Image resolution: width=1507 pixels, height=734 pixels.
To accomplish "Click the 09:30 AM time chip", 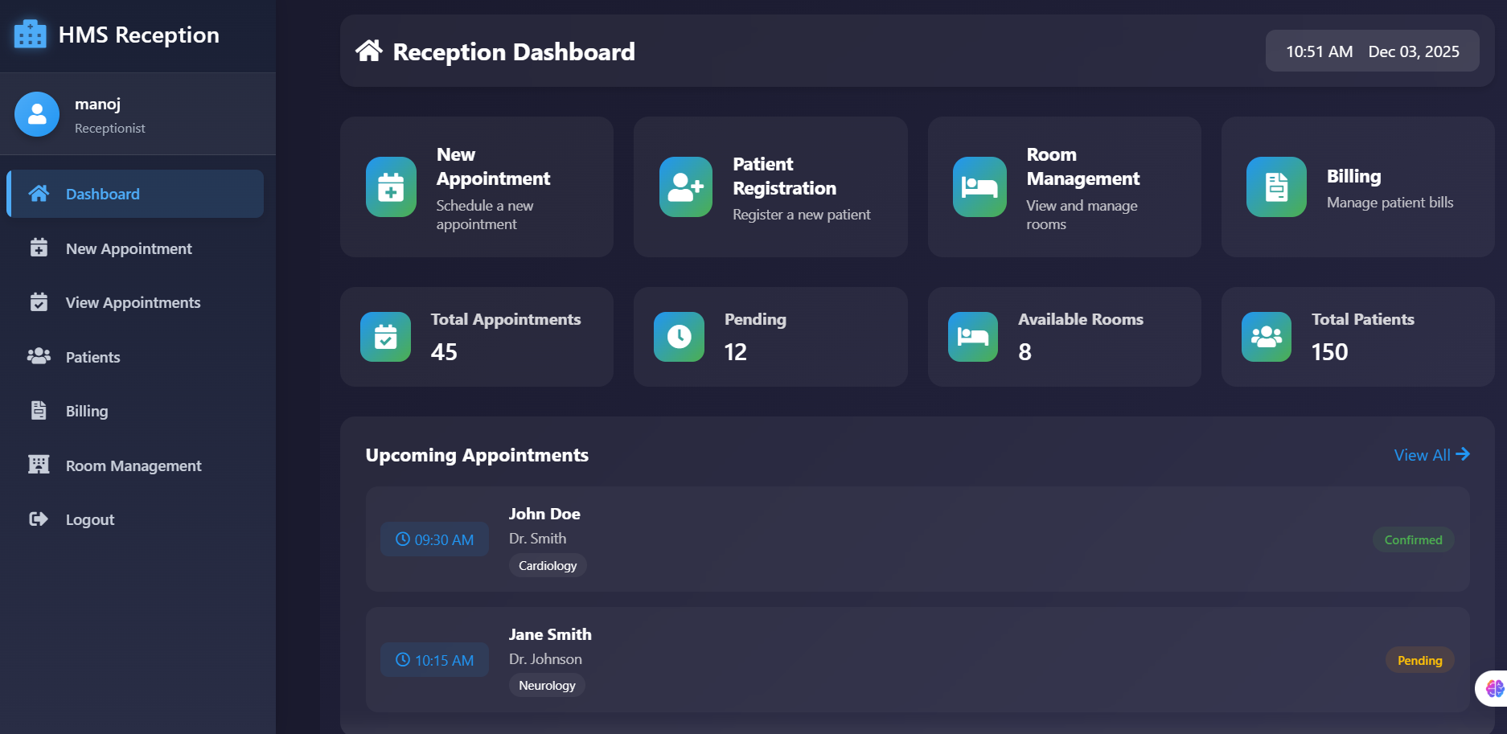I will tap(434, 539).
